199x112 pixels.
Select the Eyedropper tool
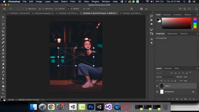[x=3, y=39]
